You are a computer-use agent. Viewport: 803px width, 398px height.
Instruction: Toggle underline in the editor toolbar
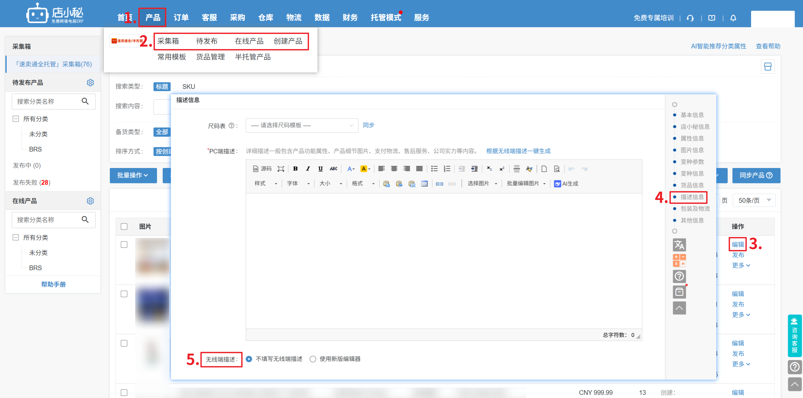pos(320,169)
